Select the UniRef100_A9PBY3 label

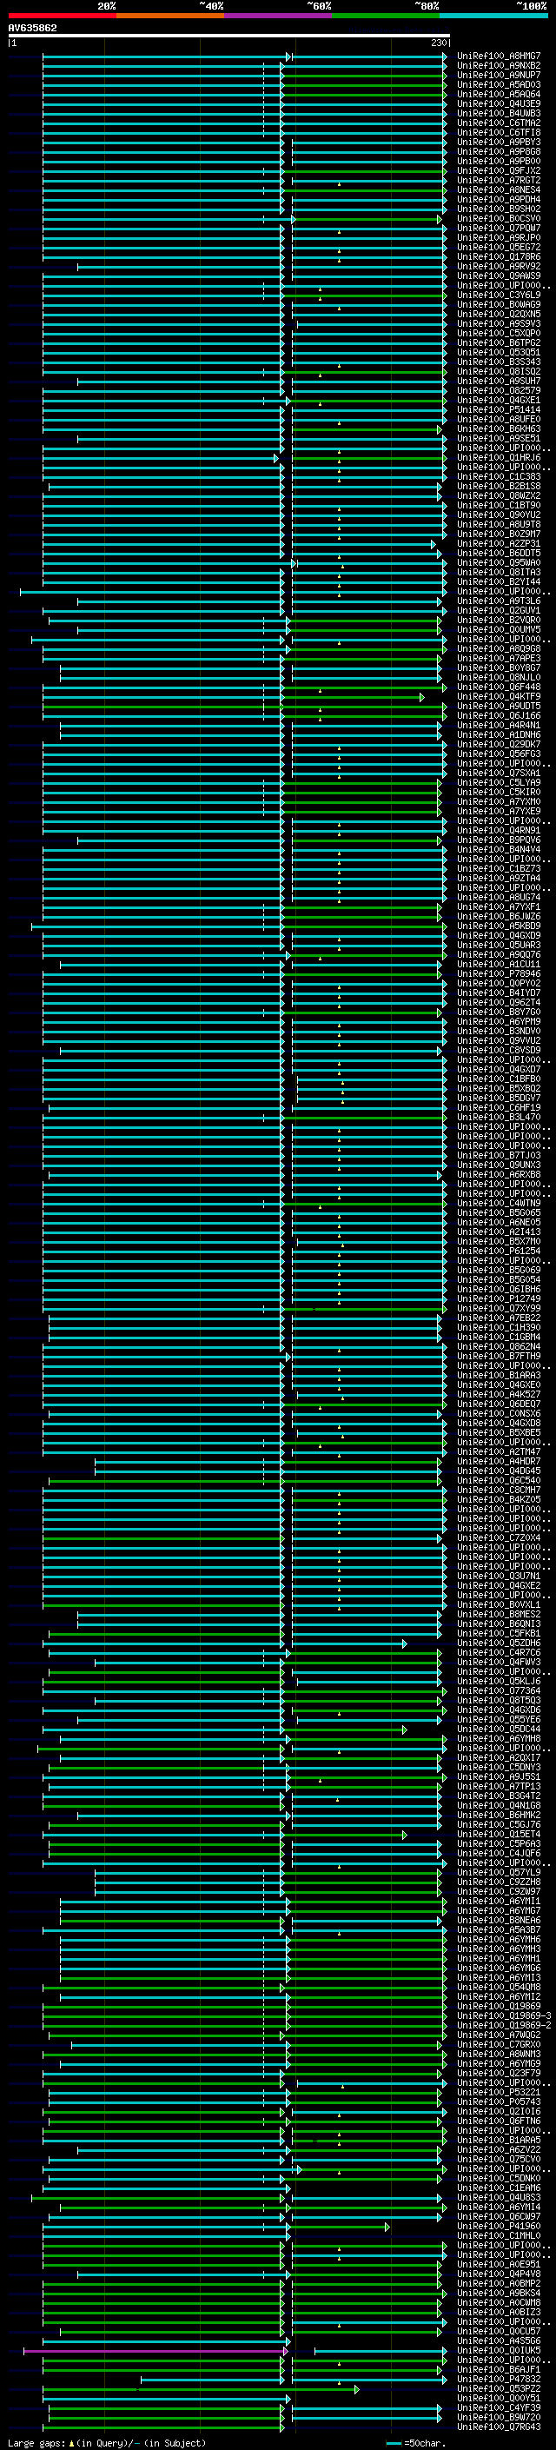pyautogui.click(x=499, y=142)
